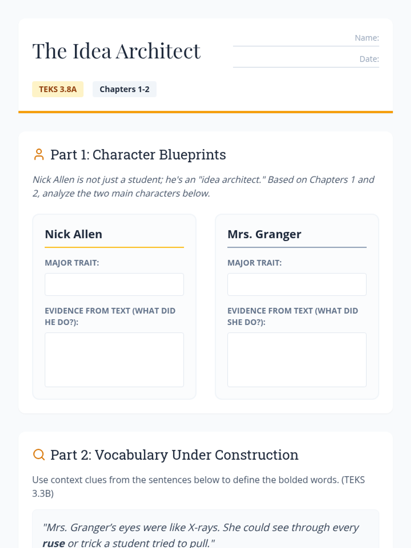Click Nick Allen's evidence from text box
The width and height of the screenshot is (411, 548).
coord(114,360)
